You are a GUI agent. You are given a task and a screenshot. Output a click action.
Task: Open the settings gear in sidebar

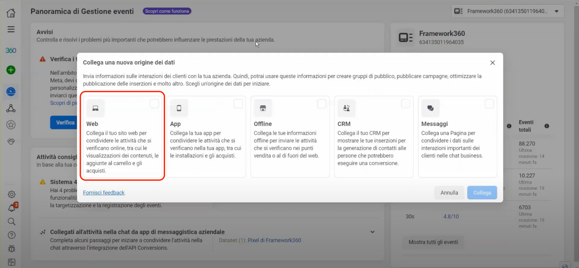tap(11, 194)
